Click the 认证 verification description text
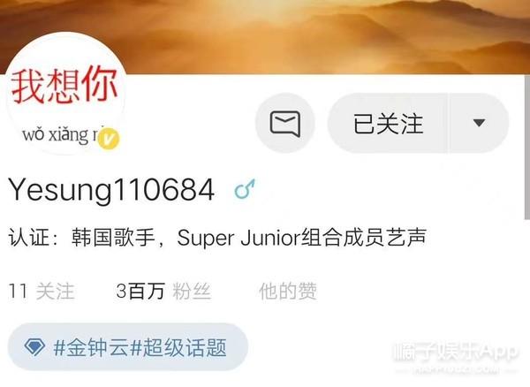Image resolution: width=530 pixels, height=387 pixels. click(217, 238)
